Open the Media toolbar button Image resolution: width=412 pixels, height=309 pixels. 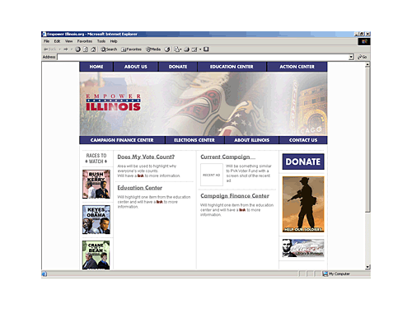point(153,49)
